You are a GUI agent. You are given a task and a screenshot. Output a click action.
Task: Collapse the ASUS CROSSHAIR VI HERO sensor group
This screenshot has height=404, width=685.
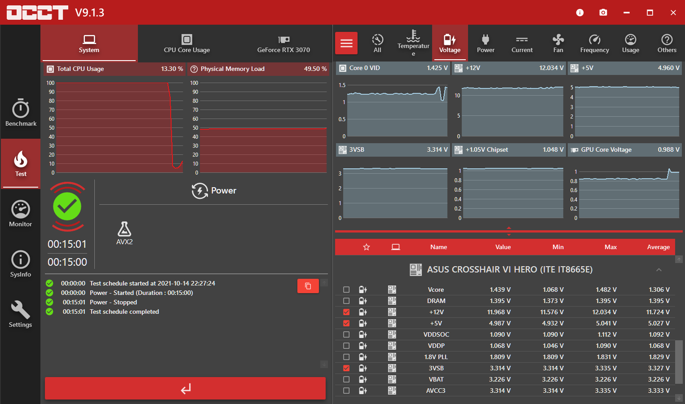(659, 270)
